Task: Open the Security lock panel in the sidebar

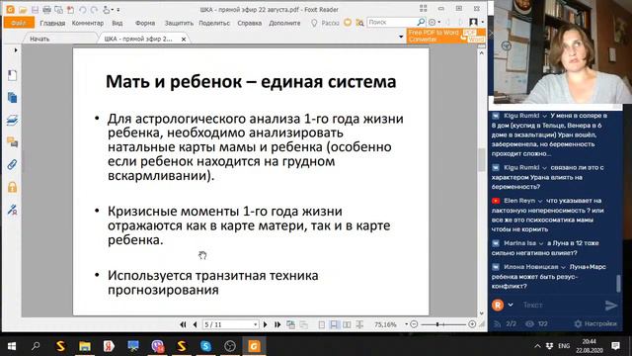Action: coord(12,187)
